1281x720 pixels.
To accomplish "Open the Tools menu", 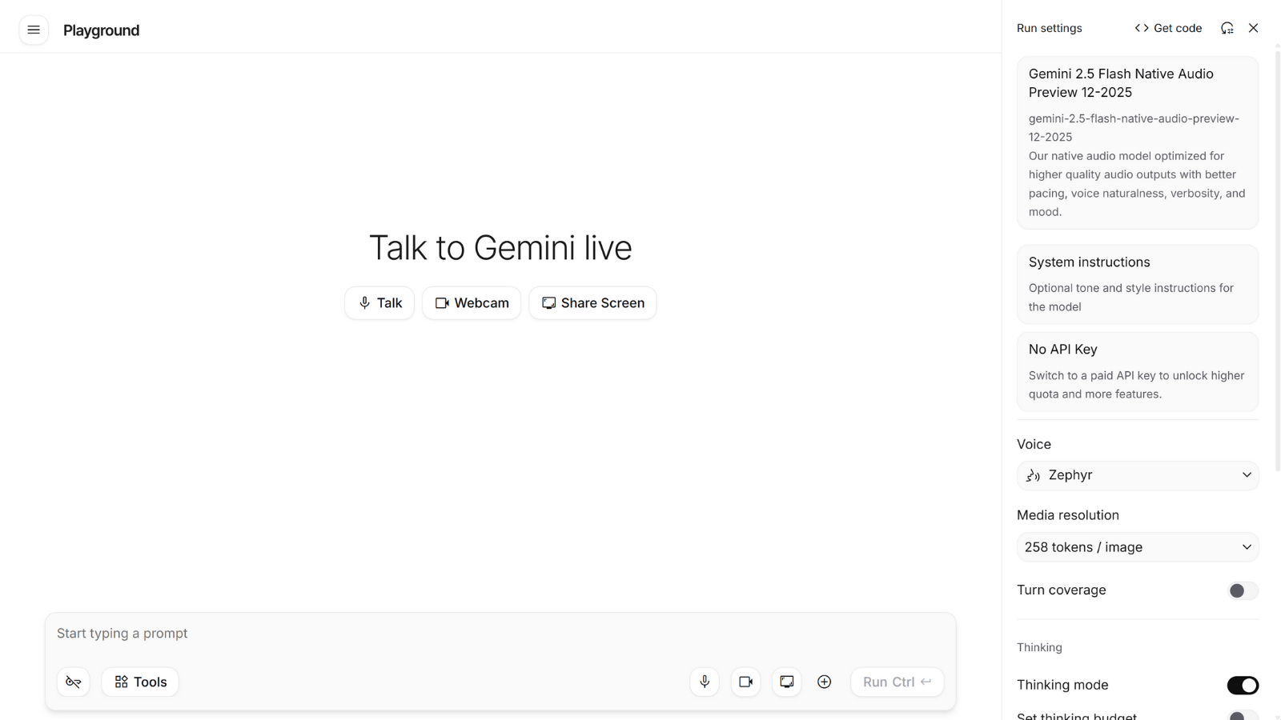I will point(140,682).
